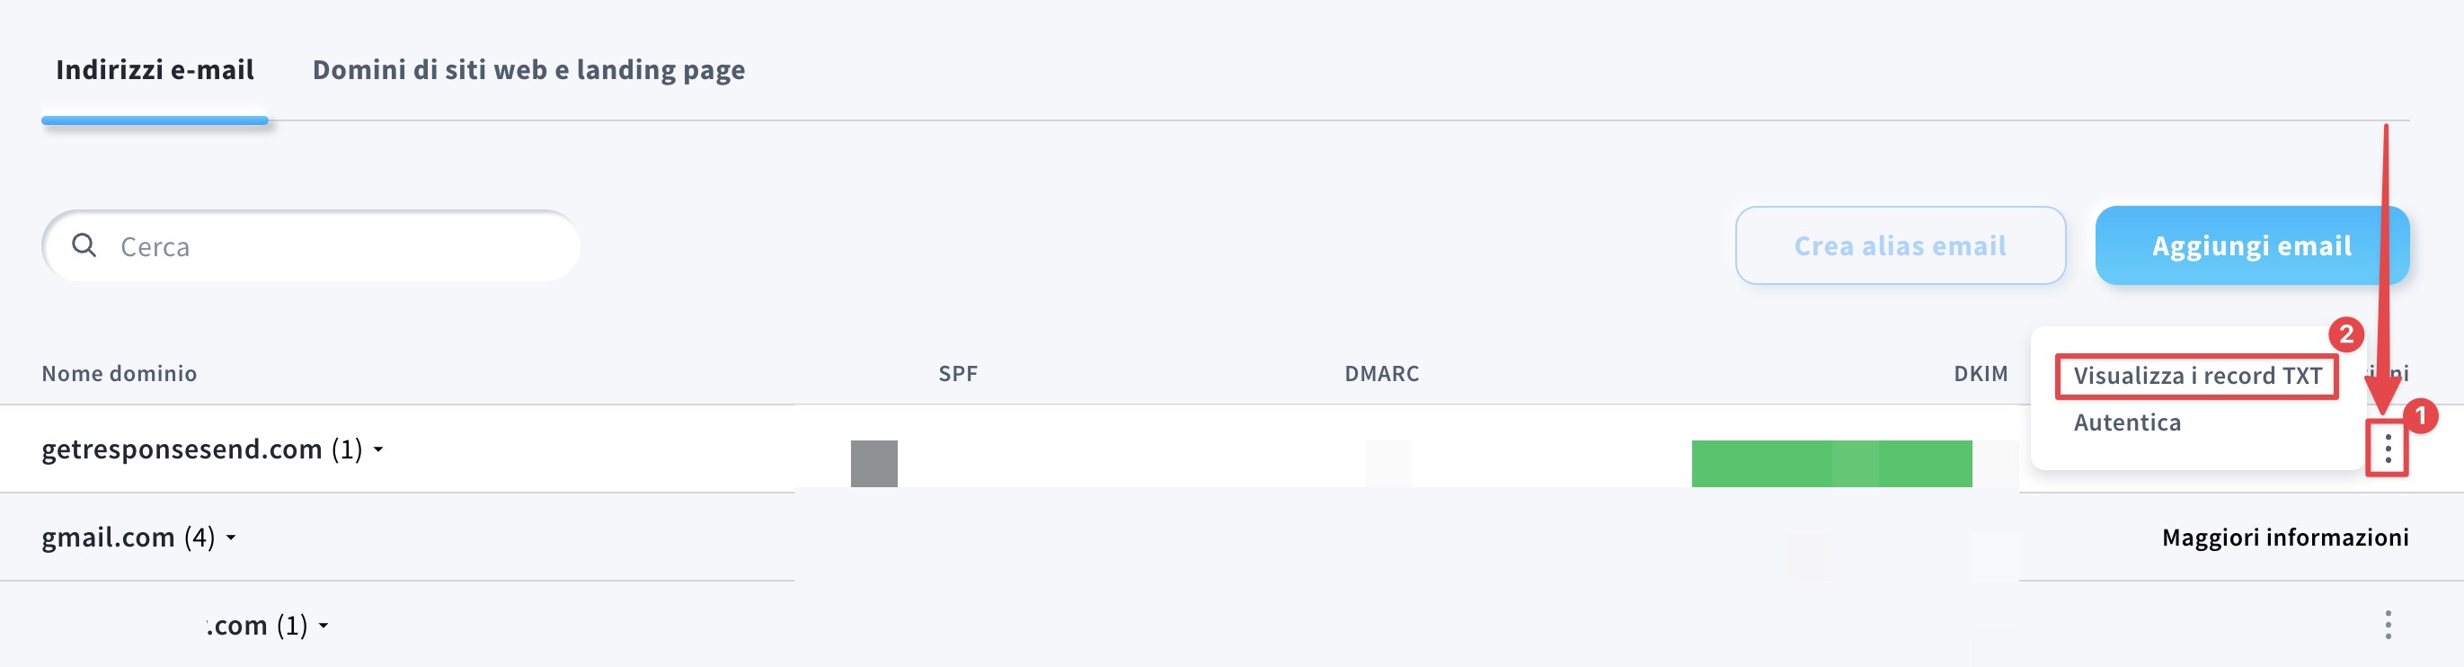2464x667 pixels.
Task: Click the 'DMARC' column header
Action: [1381, 374]
